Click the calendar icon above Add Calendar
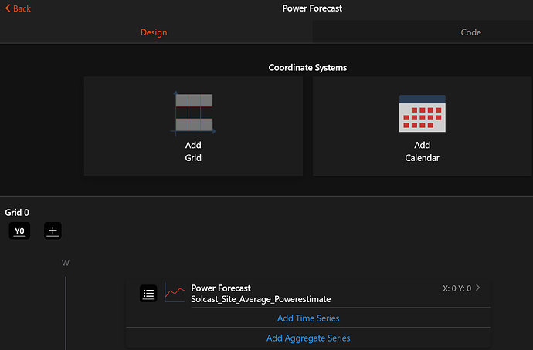 coord(422,113)
